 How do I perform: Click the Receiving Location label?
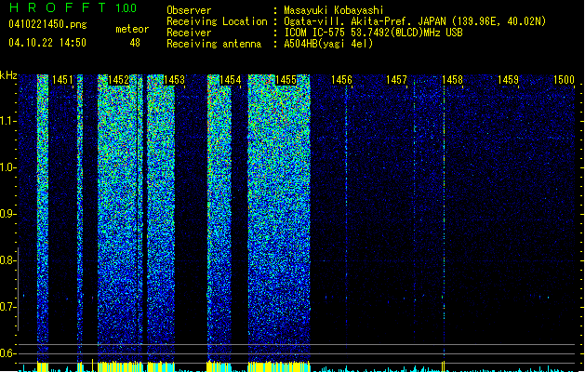pos(217,21)
